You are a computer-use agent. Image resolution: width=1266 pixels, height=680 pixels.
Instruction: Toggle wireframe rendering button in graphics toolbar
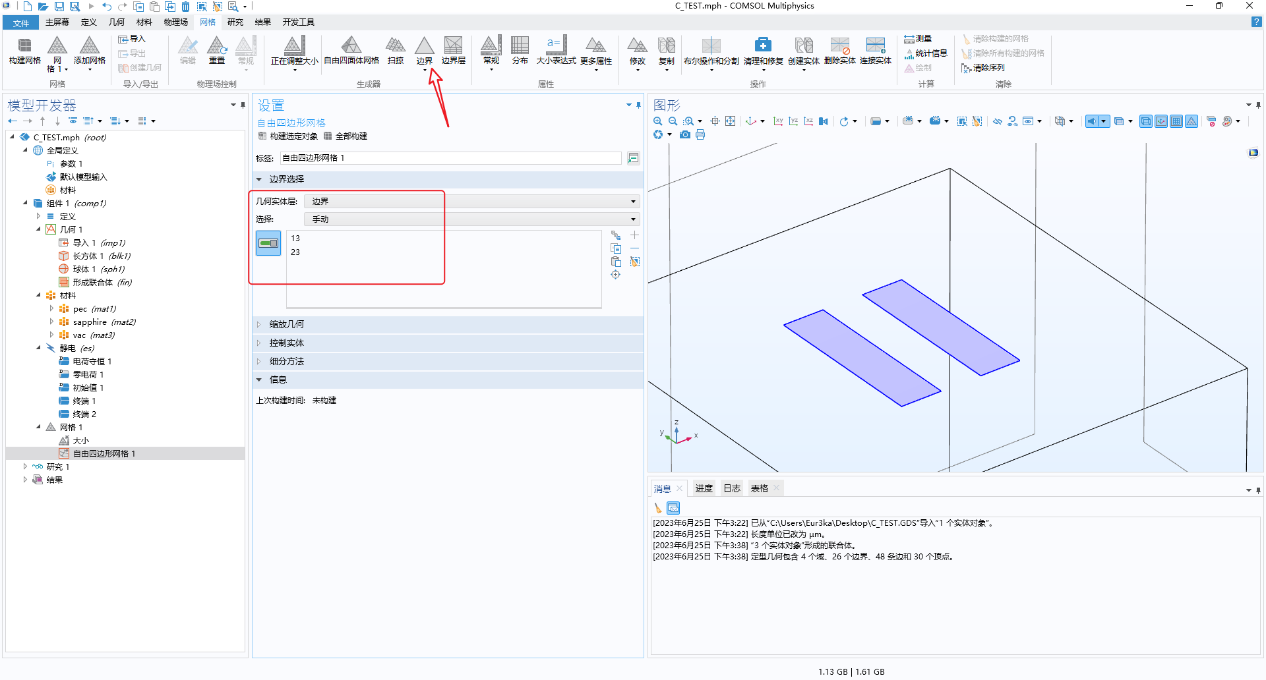[1146, 121]
